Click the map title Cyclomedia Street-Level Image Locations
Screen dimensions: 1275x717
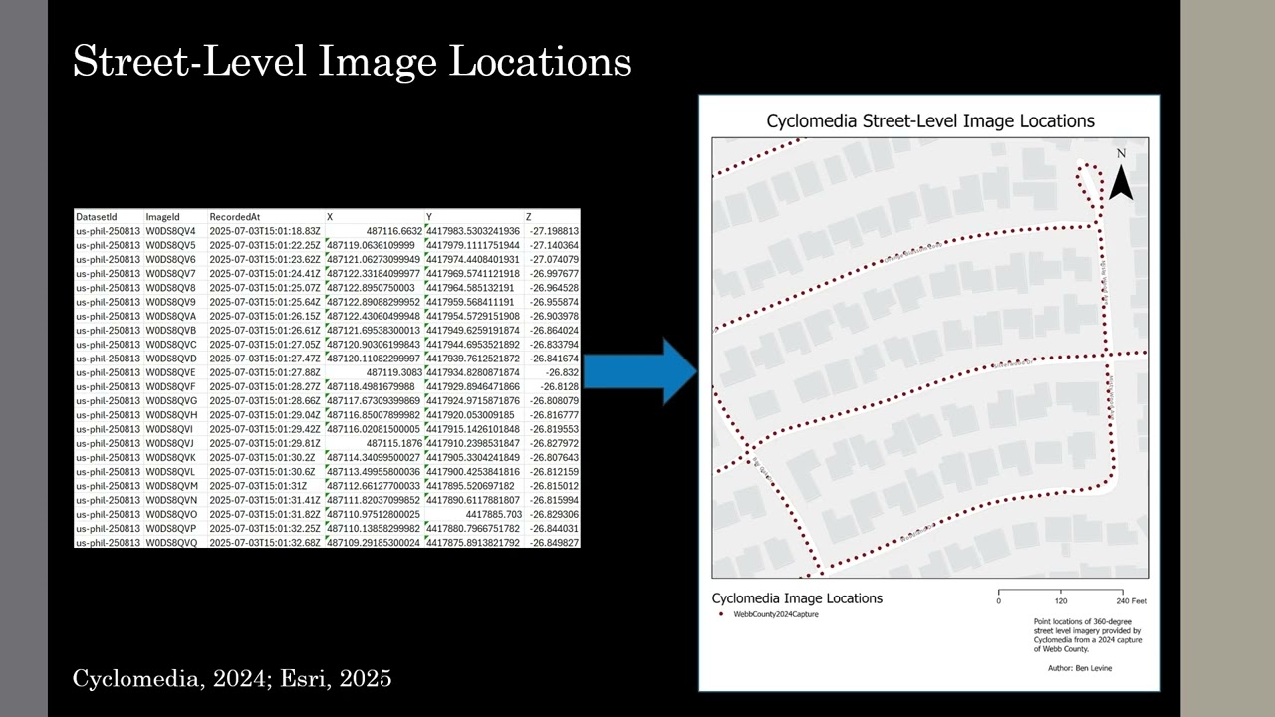click(x=930, y=120)
